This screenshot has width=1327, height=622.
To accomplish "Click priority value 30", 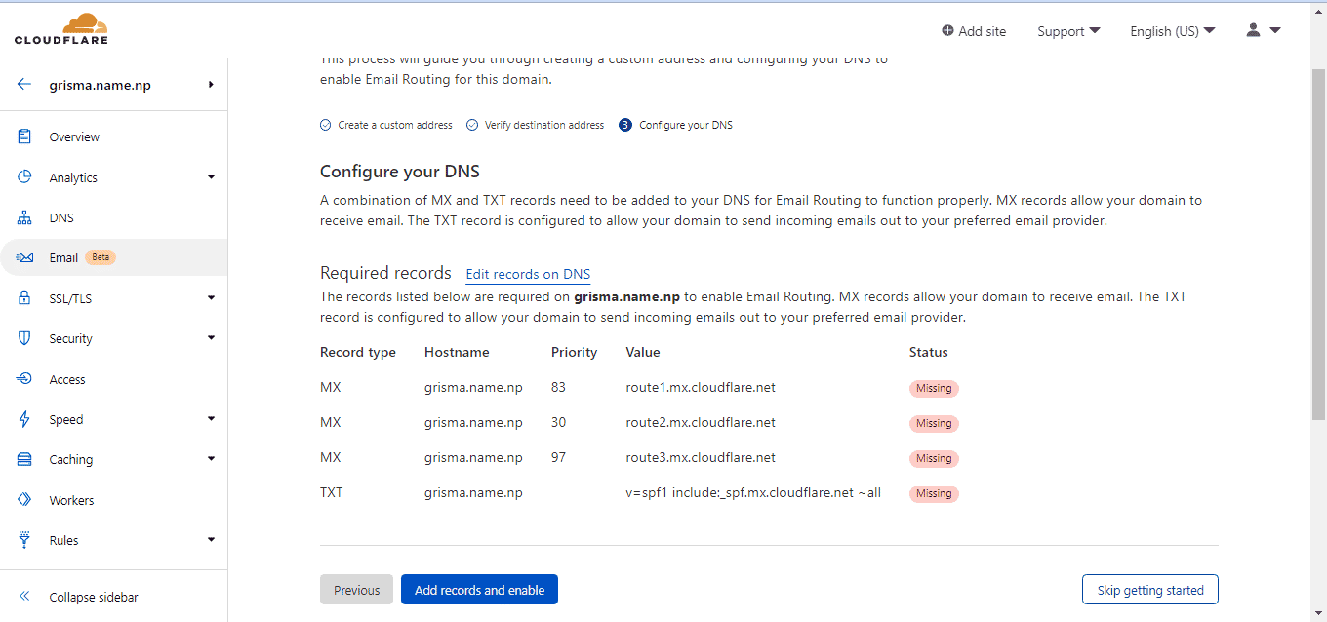I will tap(558, 422).
